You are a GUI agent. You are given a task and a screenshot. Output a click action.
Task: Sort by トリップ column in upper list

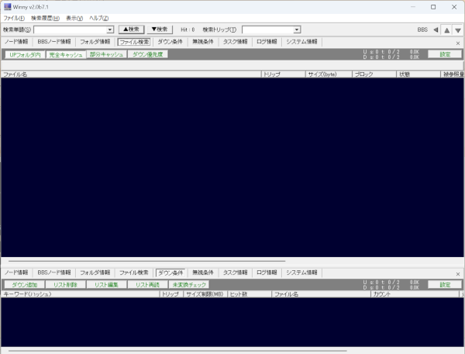[284, 75]
